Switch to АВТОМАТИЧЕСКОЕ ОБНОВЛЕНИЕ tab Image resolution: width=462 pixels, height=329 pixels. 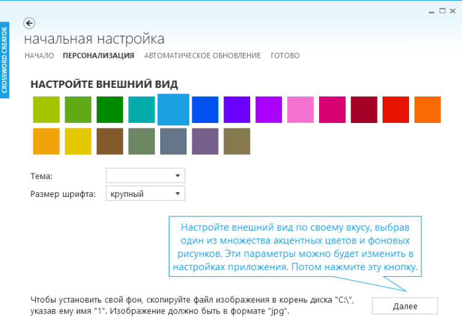tap(203, 55)
